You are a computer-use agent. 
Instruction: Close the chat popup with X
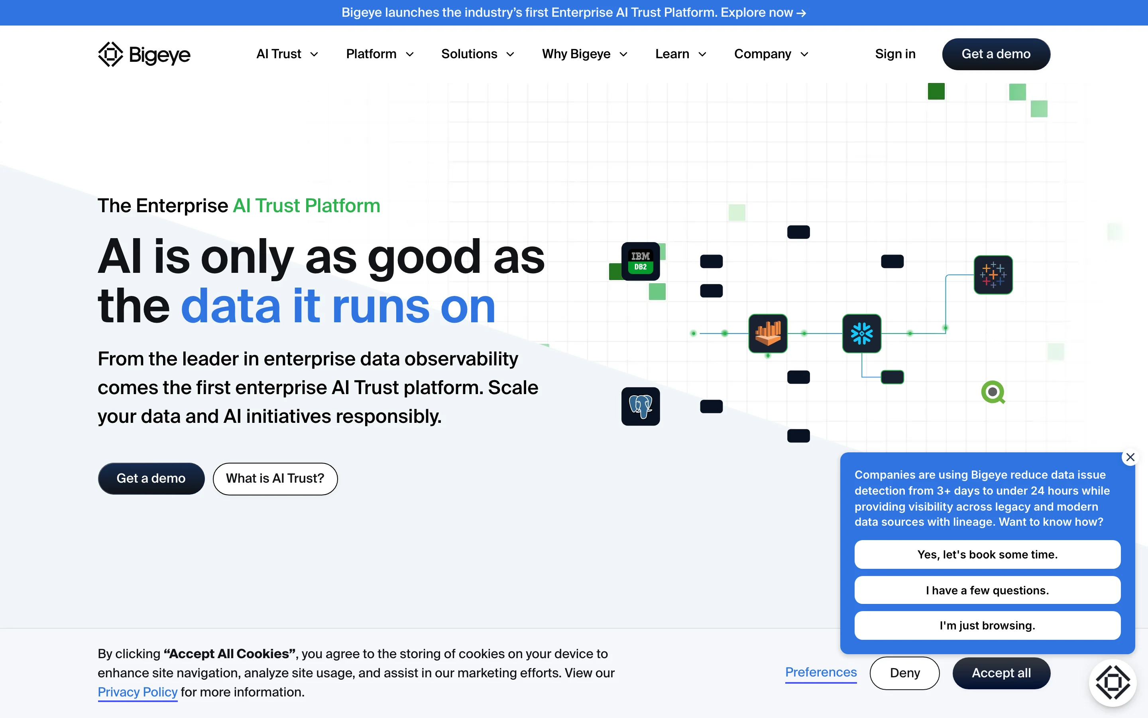(x=1130, y=457)
